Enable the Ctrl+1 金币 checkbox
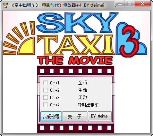This screenshot has height=136, width=153. 45,83
